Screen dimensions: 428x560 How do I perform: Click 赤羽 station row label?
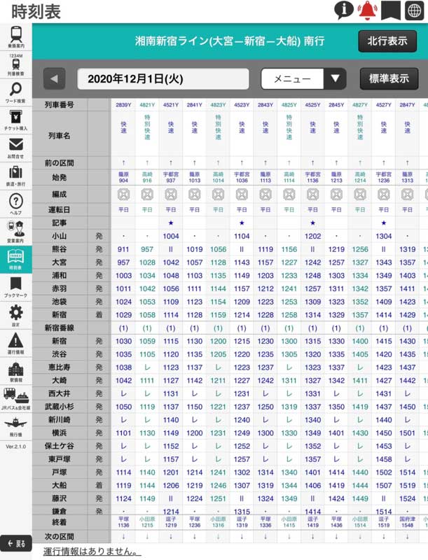60,288
